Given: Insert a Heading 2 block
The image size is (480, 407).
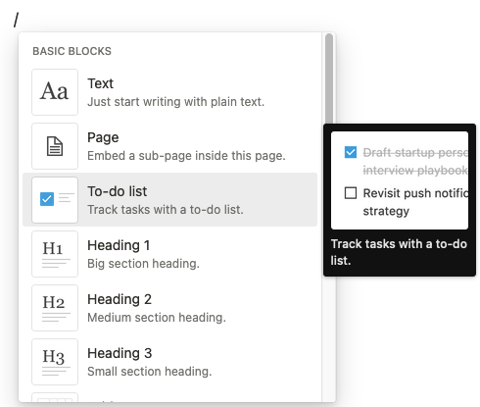Looking at the screenshot, I should [x=169, y=308].
